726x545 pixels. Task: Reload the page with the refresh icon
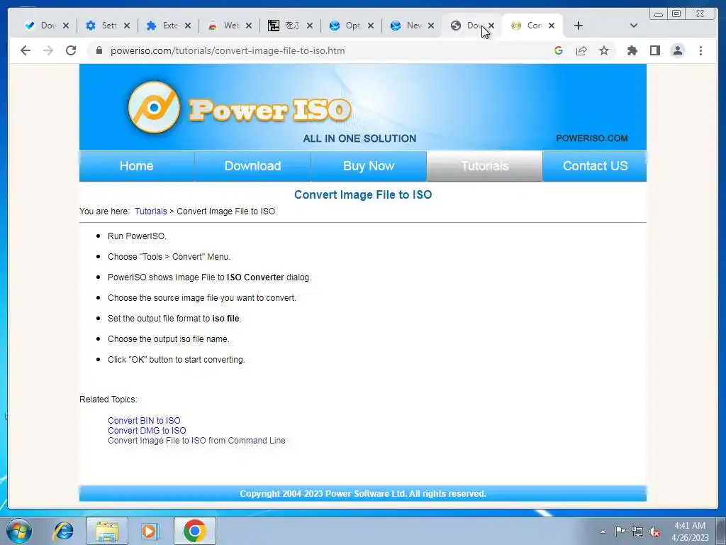[x=71, y=50]
